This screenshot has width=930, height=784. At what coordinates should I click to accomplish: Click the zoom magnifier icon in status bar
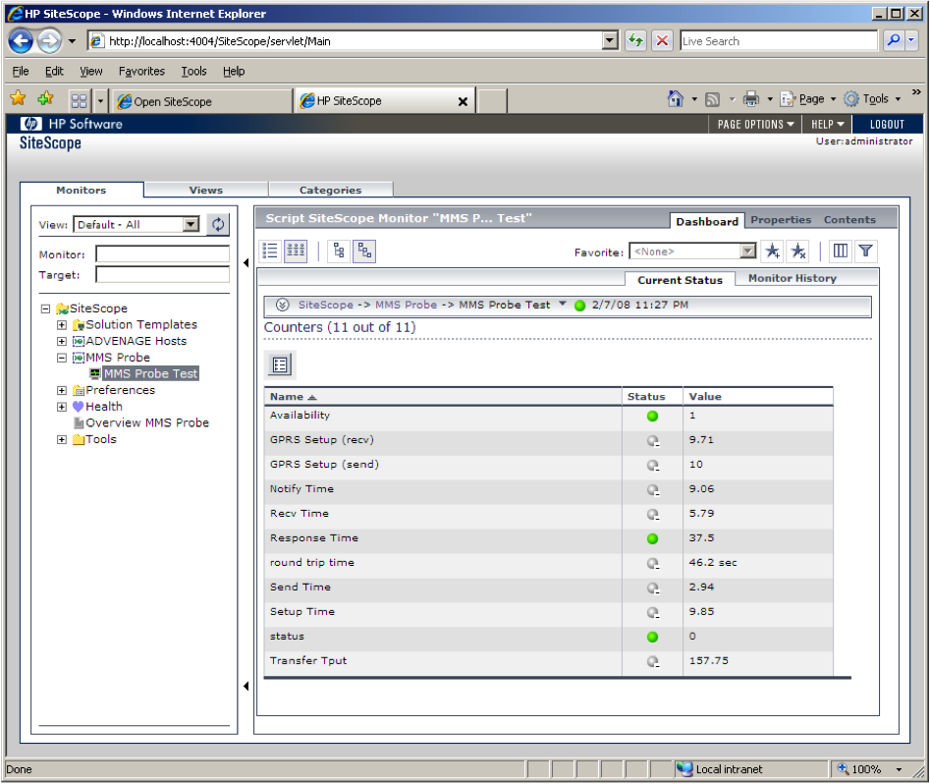tap(843, 769)
